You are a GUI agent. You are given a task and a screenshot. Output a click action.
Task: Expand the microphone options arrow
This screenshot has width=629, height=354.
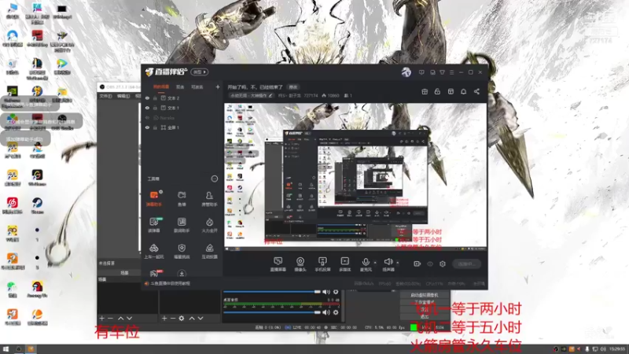click(375, 263)
